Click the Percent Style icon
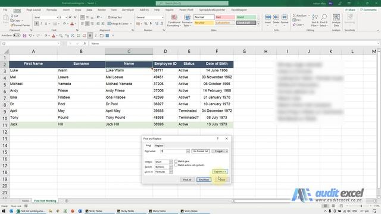 point(146,24)
